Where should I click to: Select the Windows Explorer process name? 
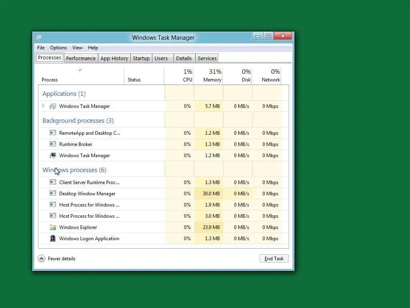[x=78, y=227]
